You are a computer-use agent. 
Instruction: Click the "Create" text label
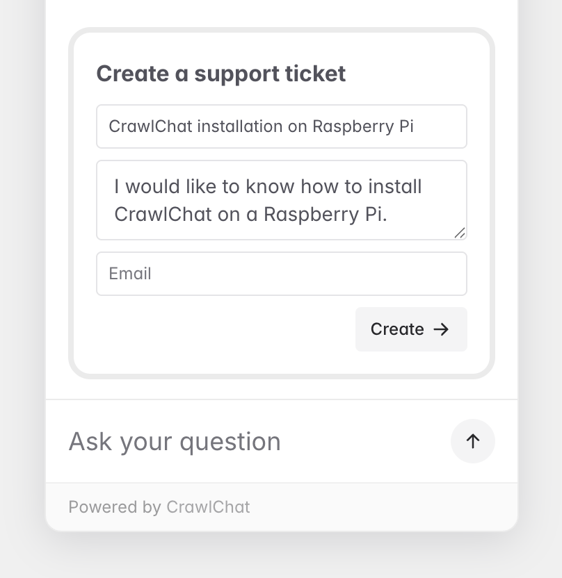[x=397, y=329]
